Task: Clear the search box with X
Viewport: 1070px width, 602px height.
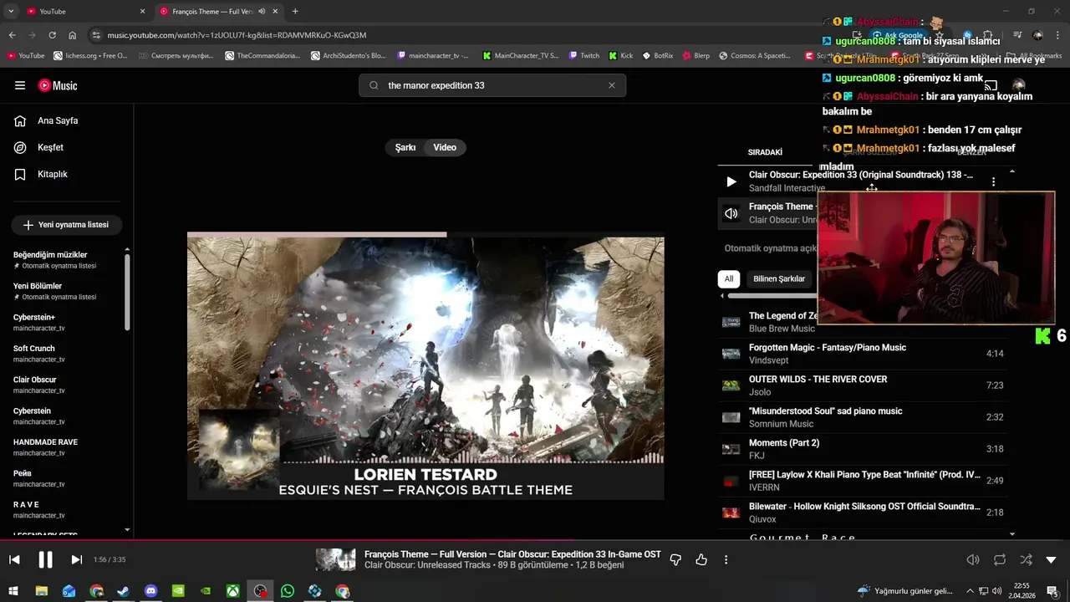Action: click(611, 85)
